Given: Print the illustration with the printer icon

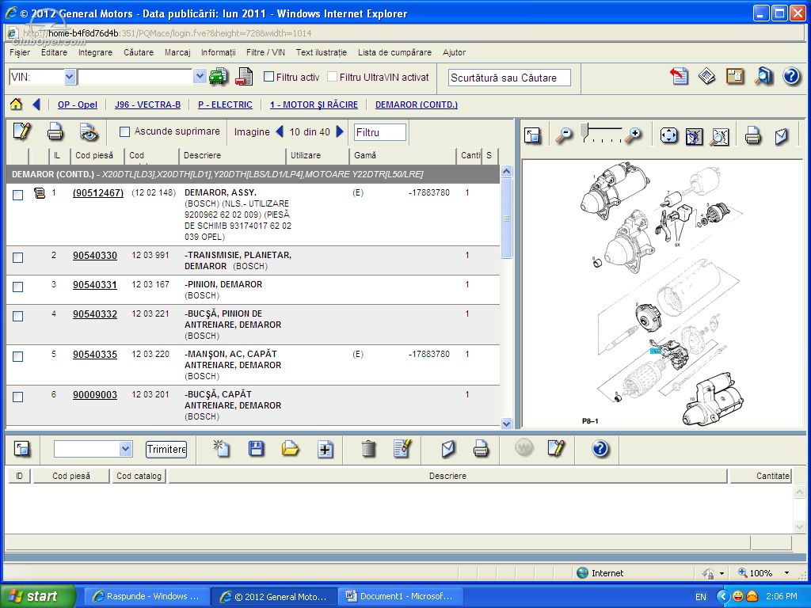Looking at the screenshot, I should (x=752, y=136).
